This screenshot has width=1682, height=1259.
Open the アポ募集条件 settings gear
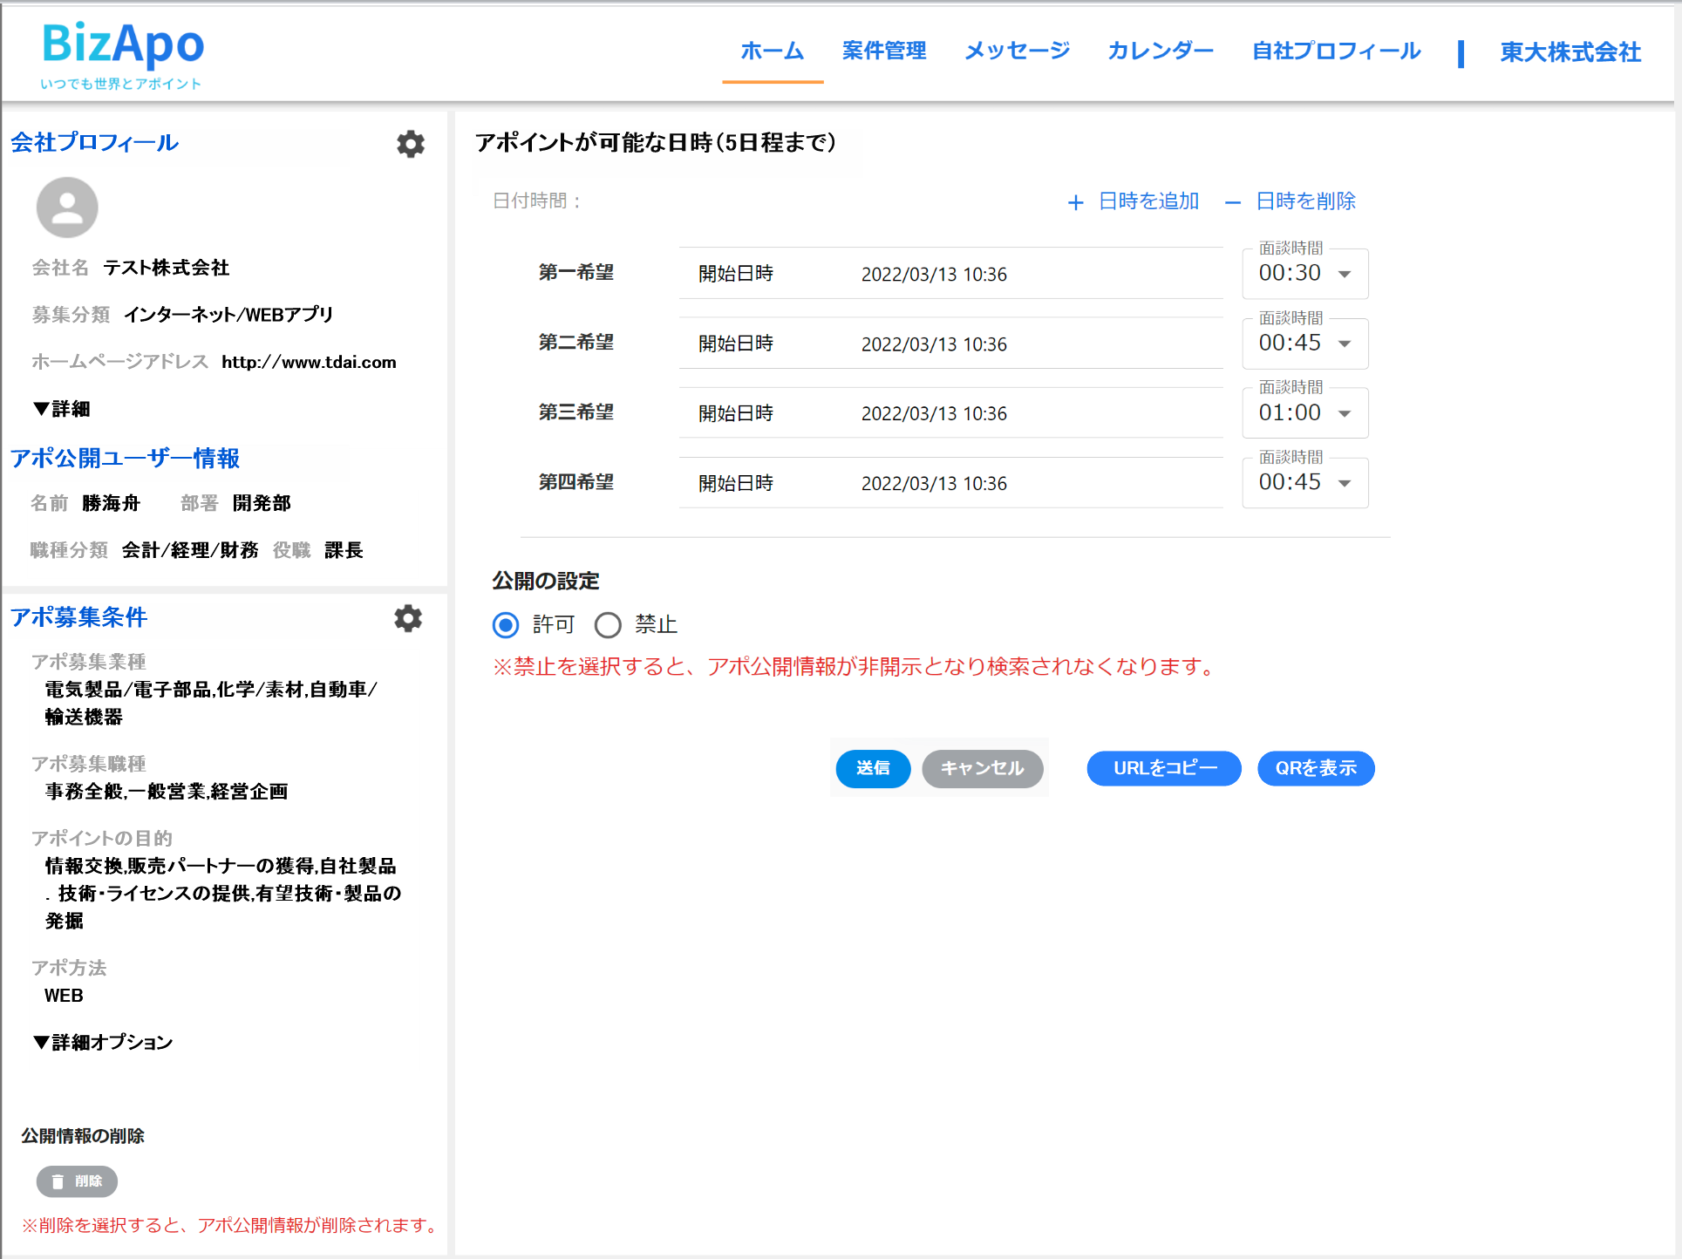tap(408, 618)
